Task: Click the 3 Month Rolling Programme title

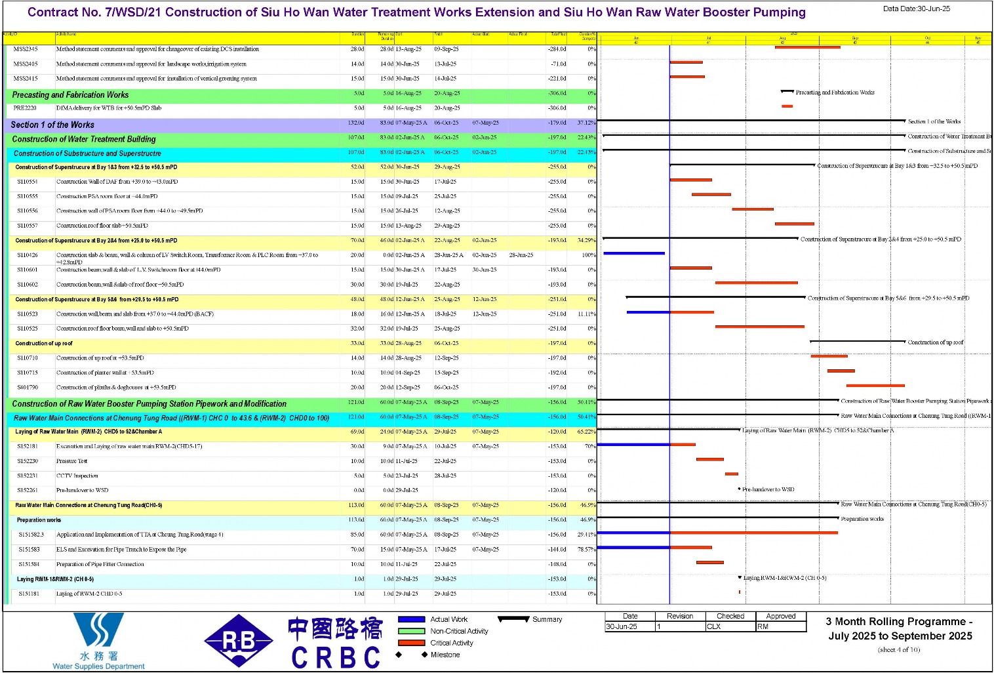Action: pos(900,628)
